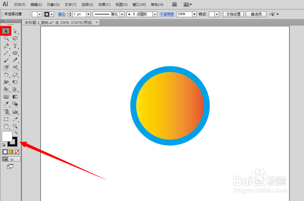
Task: Open brush definition dropdown 5 点圆形
Action: (155, 14)
